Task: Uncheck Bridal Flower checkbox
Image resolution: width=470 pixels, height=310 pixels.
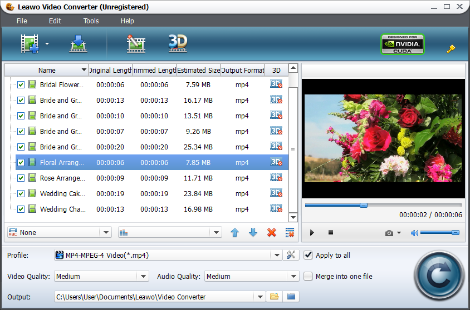Action: point(21,85)
